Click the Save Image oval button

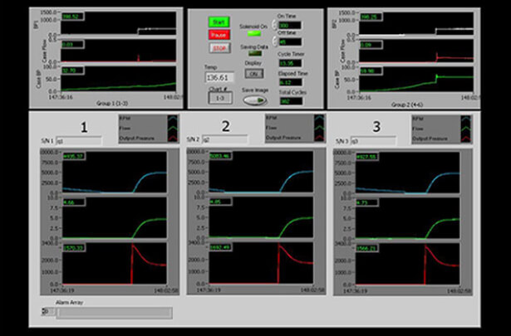click(x=255, y=100)
